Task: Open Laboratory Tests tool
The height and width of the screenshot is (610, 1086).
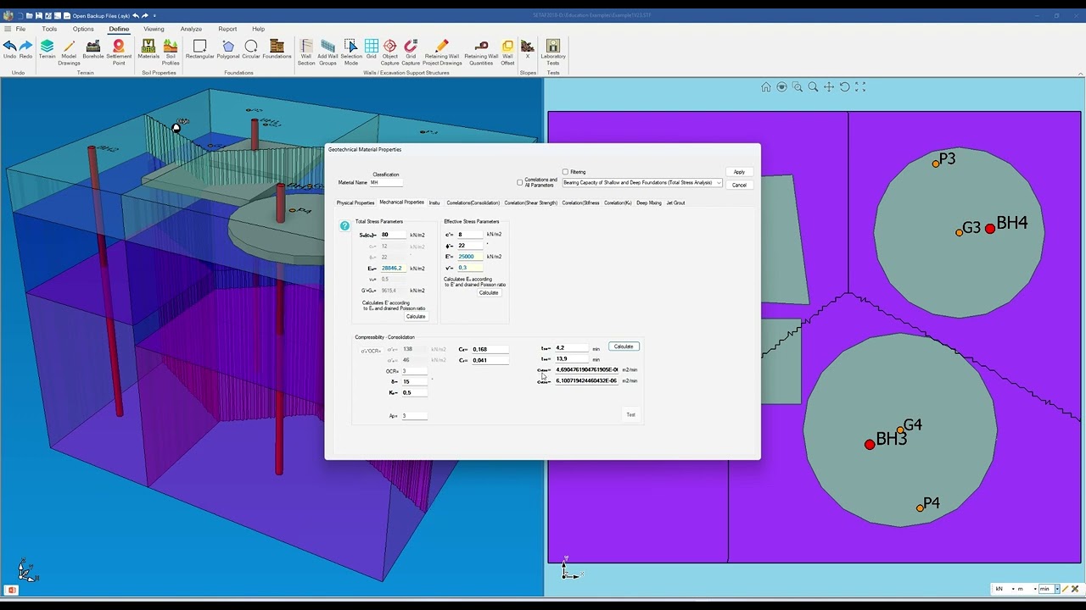Action: (x=553, y=53)
